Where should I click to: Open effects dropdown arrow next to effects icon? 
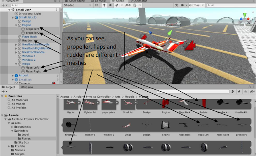point(122,5)
